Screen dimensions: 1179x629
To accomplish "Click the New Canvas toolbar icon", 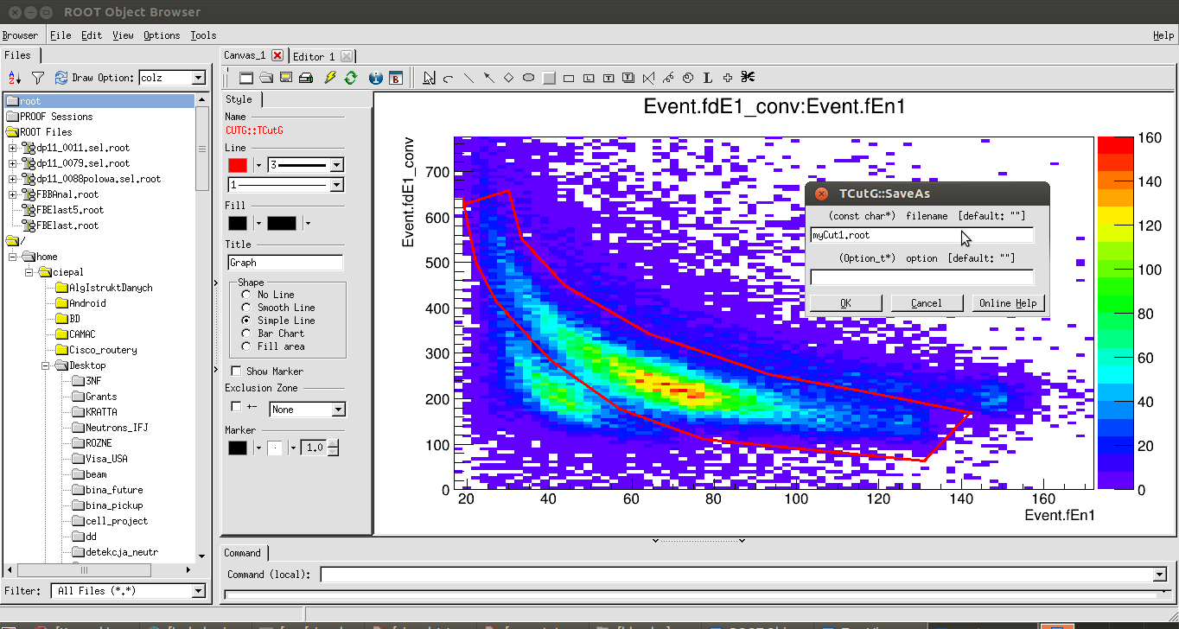I will (x=246, y=78).
